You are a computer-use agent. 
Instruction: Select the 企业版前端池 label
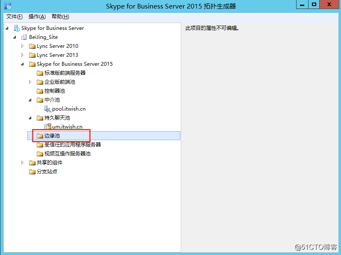pos(59,82)
